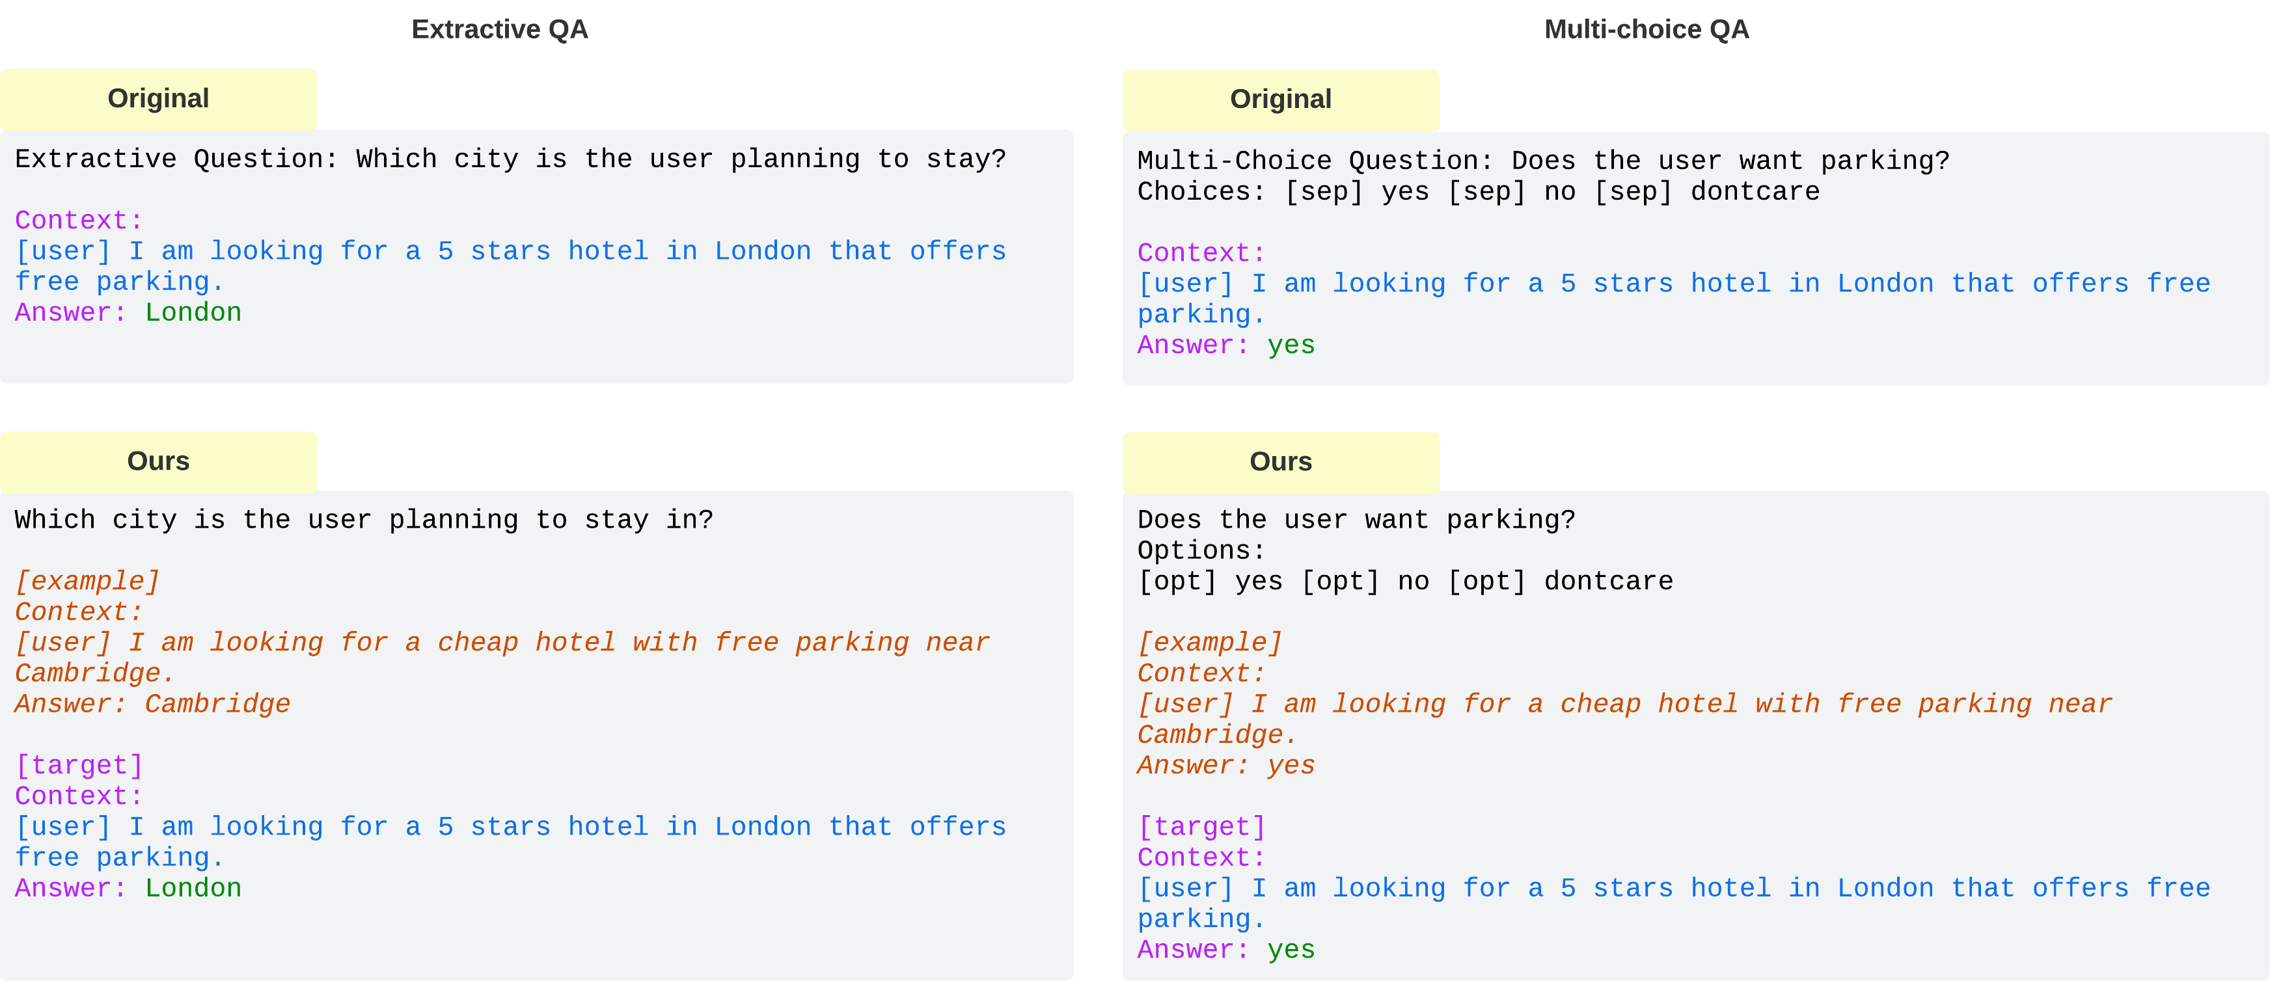Click the [opt] yes [opt] no option line
This screenshot has width=2270, height=981.
[x=1404, y=581]
